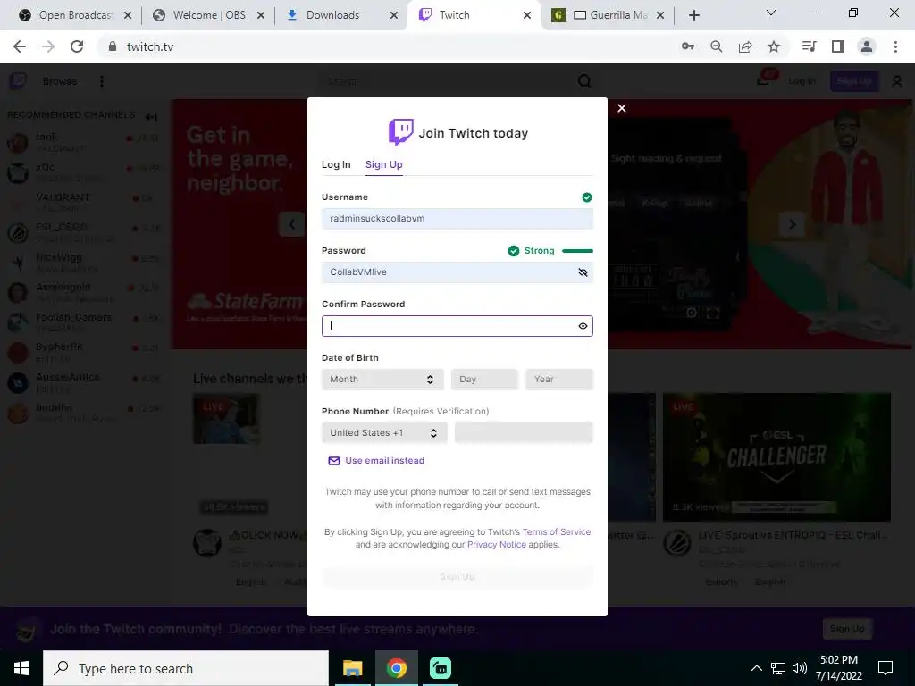This screenshot has width=915, height=686.
Task: Close the Join Twitch today dialog
Action: 622,108
